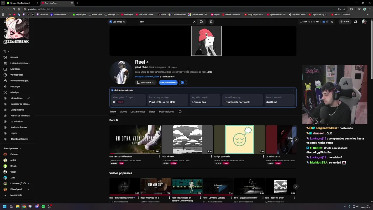
Task: Open the Dashboard bookmark
Action: point(42,15)
